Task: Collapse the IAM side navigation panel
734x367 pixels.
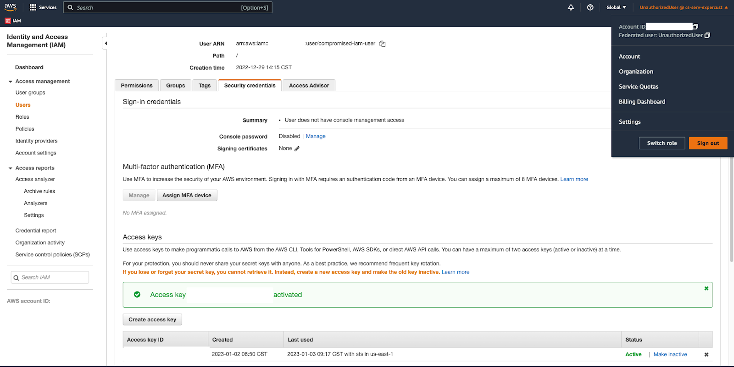Action: (105, 43)
